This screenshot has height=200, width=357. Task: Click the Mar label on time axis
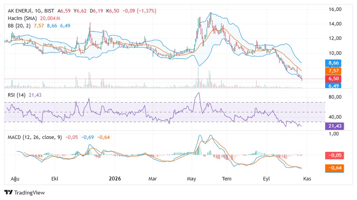pos(152,178)
